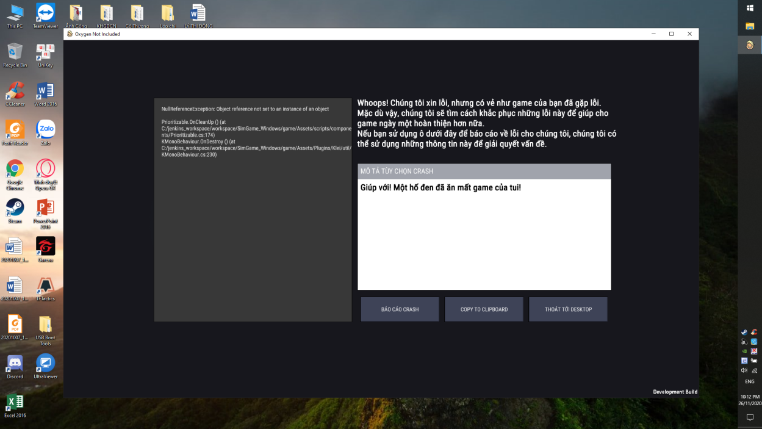The image size is (762, 429).
Task: Launch Excel 2016 from desktop
Action: click(15, 406)
